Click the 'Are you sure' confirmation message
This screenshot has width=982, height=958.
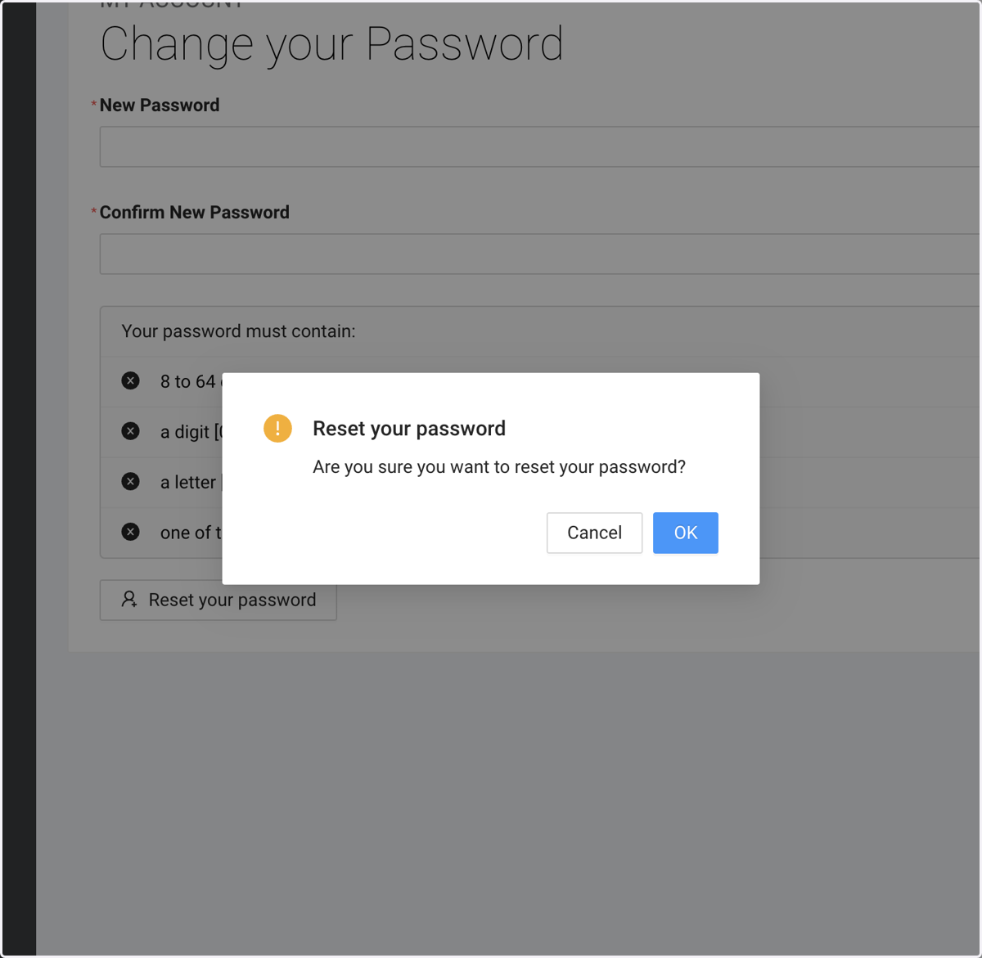pos(499,467)
